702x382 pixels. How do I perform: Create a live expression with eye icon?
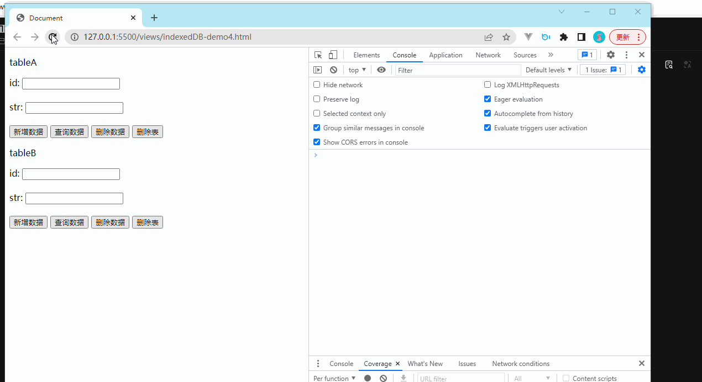pyautogui.click(x=381, y=70)
